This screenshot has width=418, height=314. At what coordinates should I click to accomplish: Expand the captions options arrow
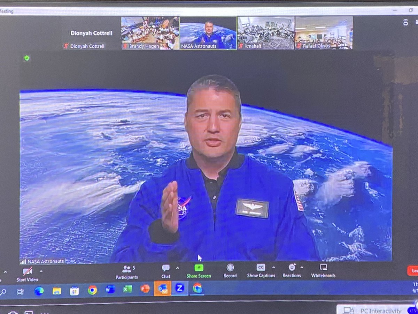[x=273, y=268]
